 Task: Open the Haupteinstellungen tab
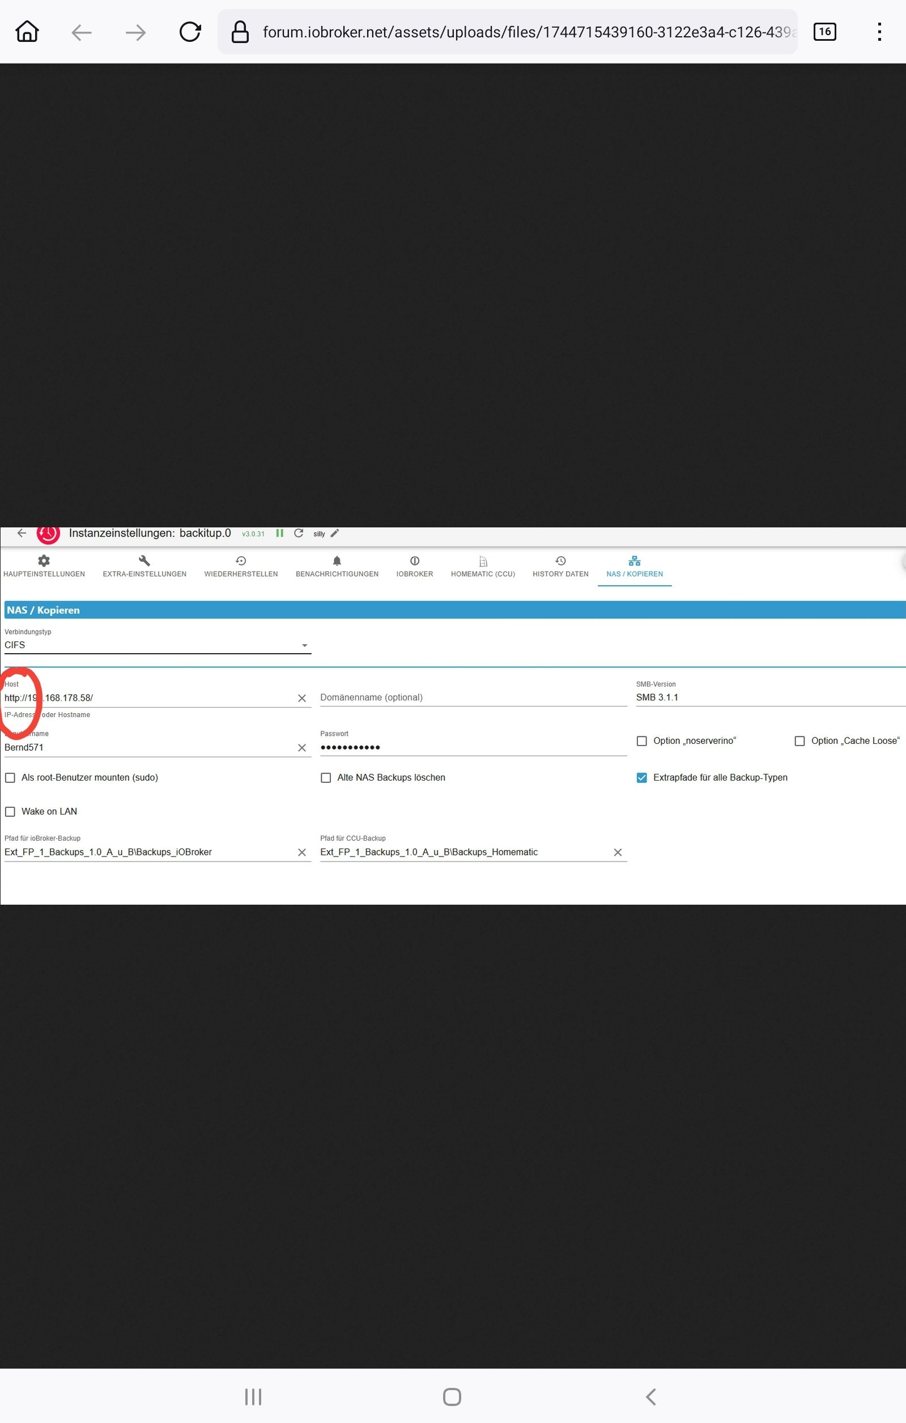44,566
